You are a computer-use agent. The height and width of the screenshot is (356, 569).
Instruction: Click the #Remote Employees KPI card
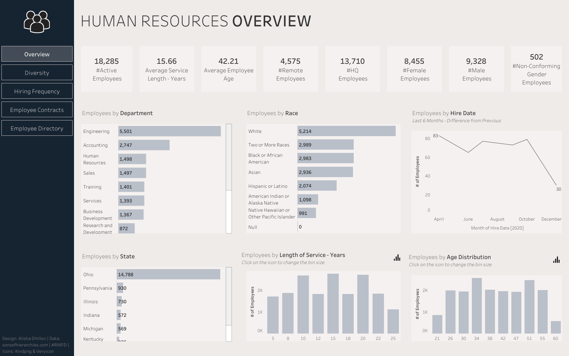coord(291,69)
